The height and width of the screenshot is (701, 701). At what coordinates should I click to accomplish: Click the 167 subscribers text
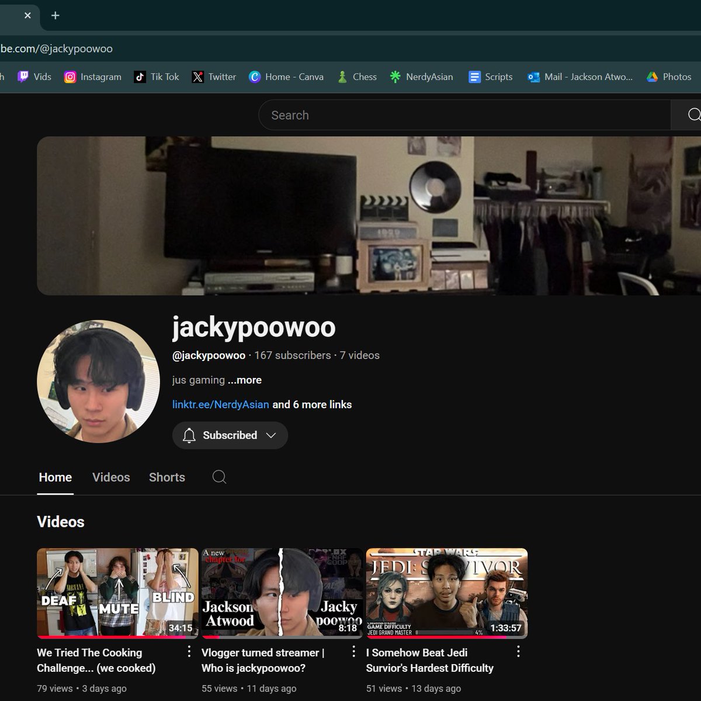(293, 355)
